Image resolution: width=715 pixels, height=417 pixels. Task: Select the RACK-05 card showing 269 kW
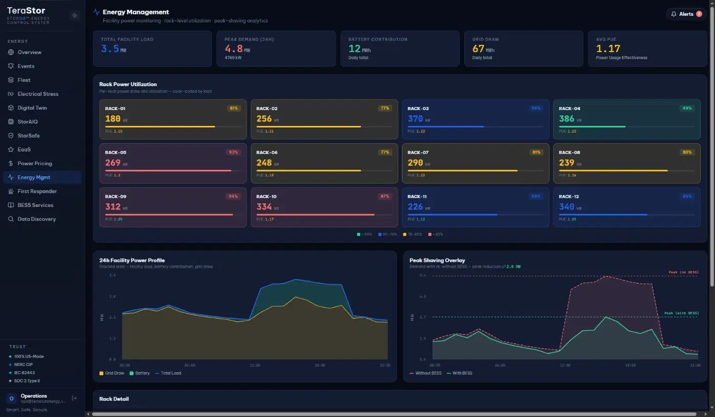coord(173,163)
